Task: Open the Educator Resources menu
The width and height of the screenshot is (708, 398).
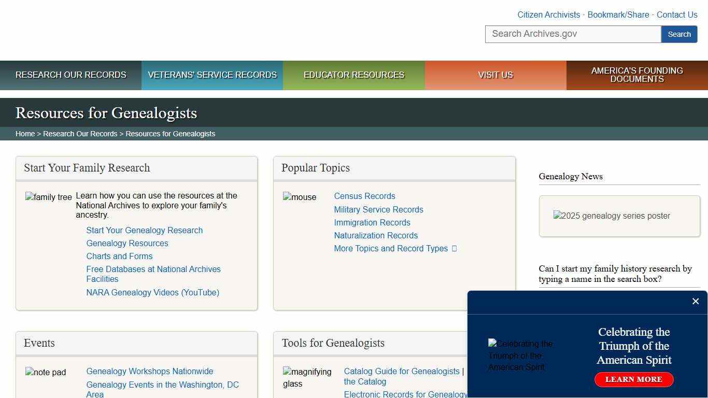Action: click(x=353, y=75)
